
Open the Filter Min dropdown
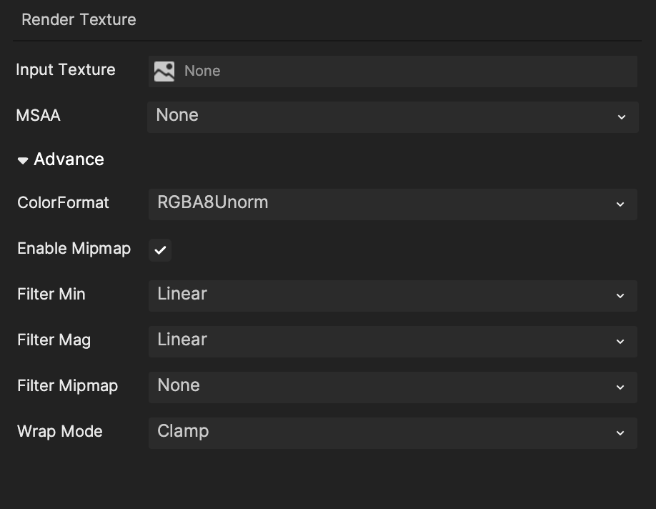392,295
